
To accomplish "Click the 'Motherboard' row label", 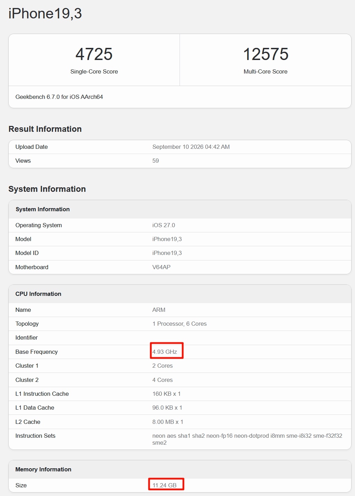I will tap(32, 267).
